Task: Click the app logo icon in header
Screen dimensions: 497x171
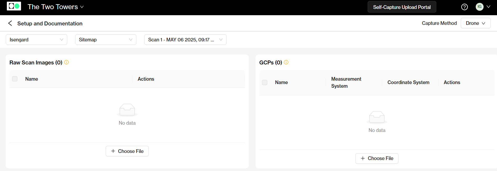Action: (14, 6)
